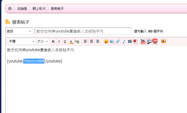Add attachment with paperclip icon
187x113 pixels.
(118, 41)
